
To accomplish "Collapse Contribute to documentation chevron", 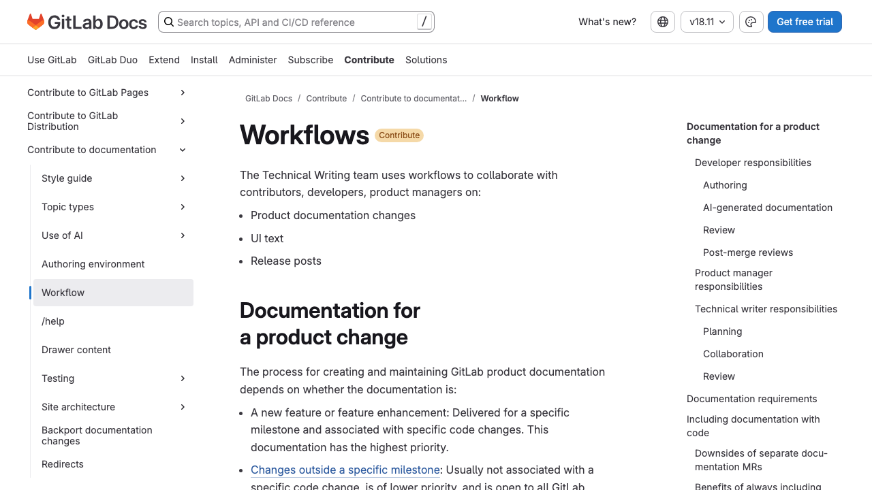I will [x=183, y=150].
